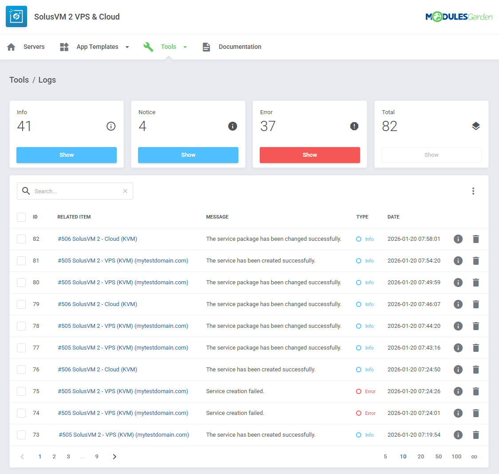The height and width of the screenshot is (474, 499).
Task: Focus the Search input field
Action: [x=75, y=191]
